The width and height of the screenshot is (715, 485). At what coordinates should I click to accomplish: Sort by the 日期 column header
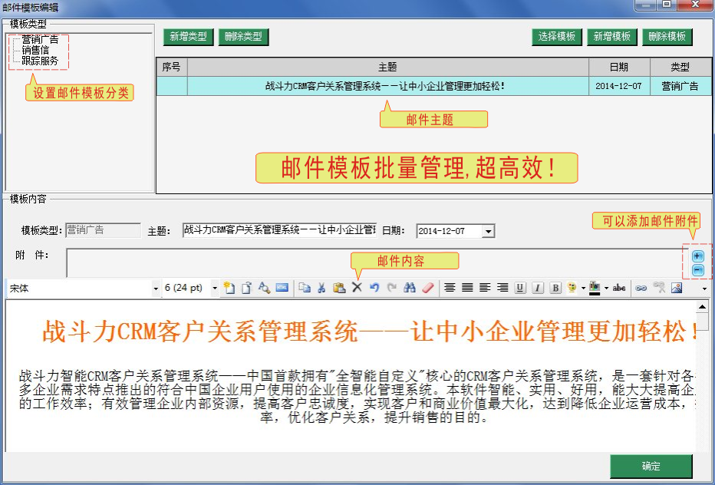click(x=619, y=68)
